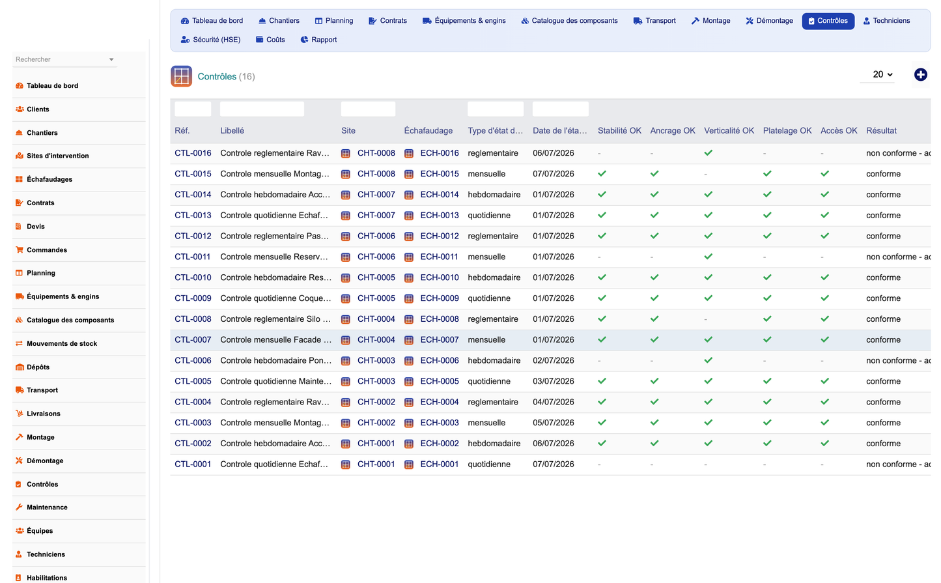Go to the Transport top tab
The height and width of the screenshot is (583, 941).
654,21
